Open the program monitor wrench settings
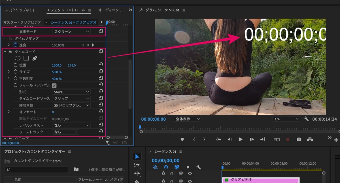Viewport: 340px width, 183px height. pyautogui.click(x=306, y=119)
